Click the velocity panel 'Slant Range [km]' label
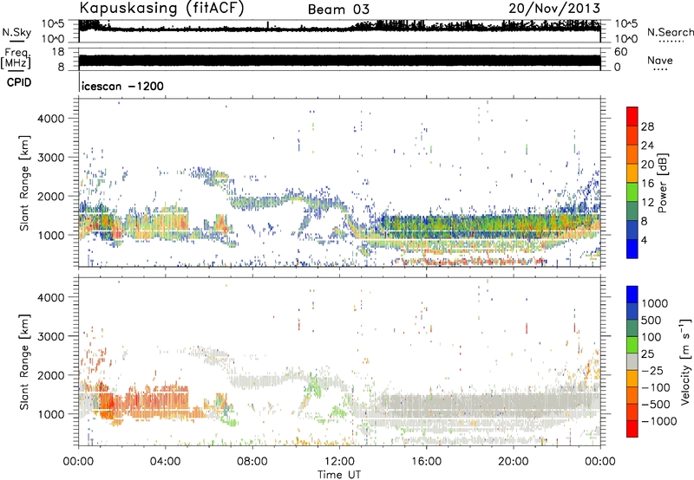 click(24, 361)
